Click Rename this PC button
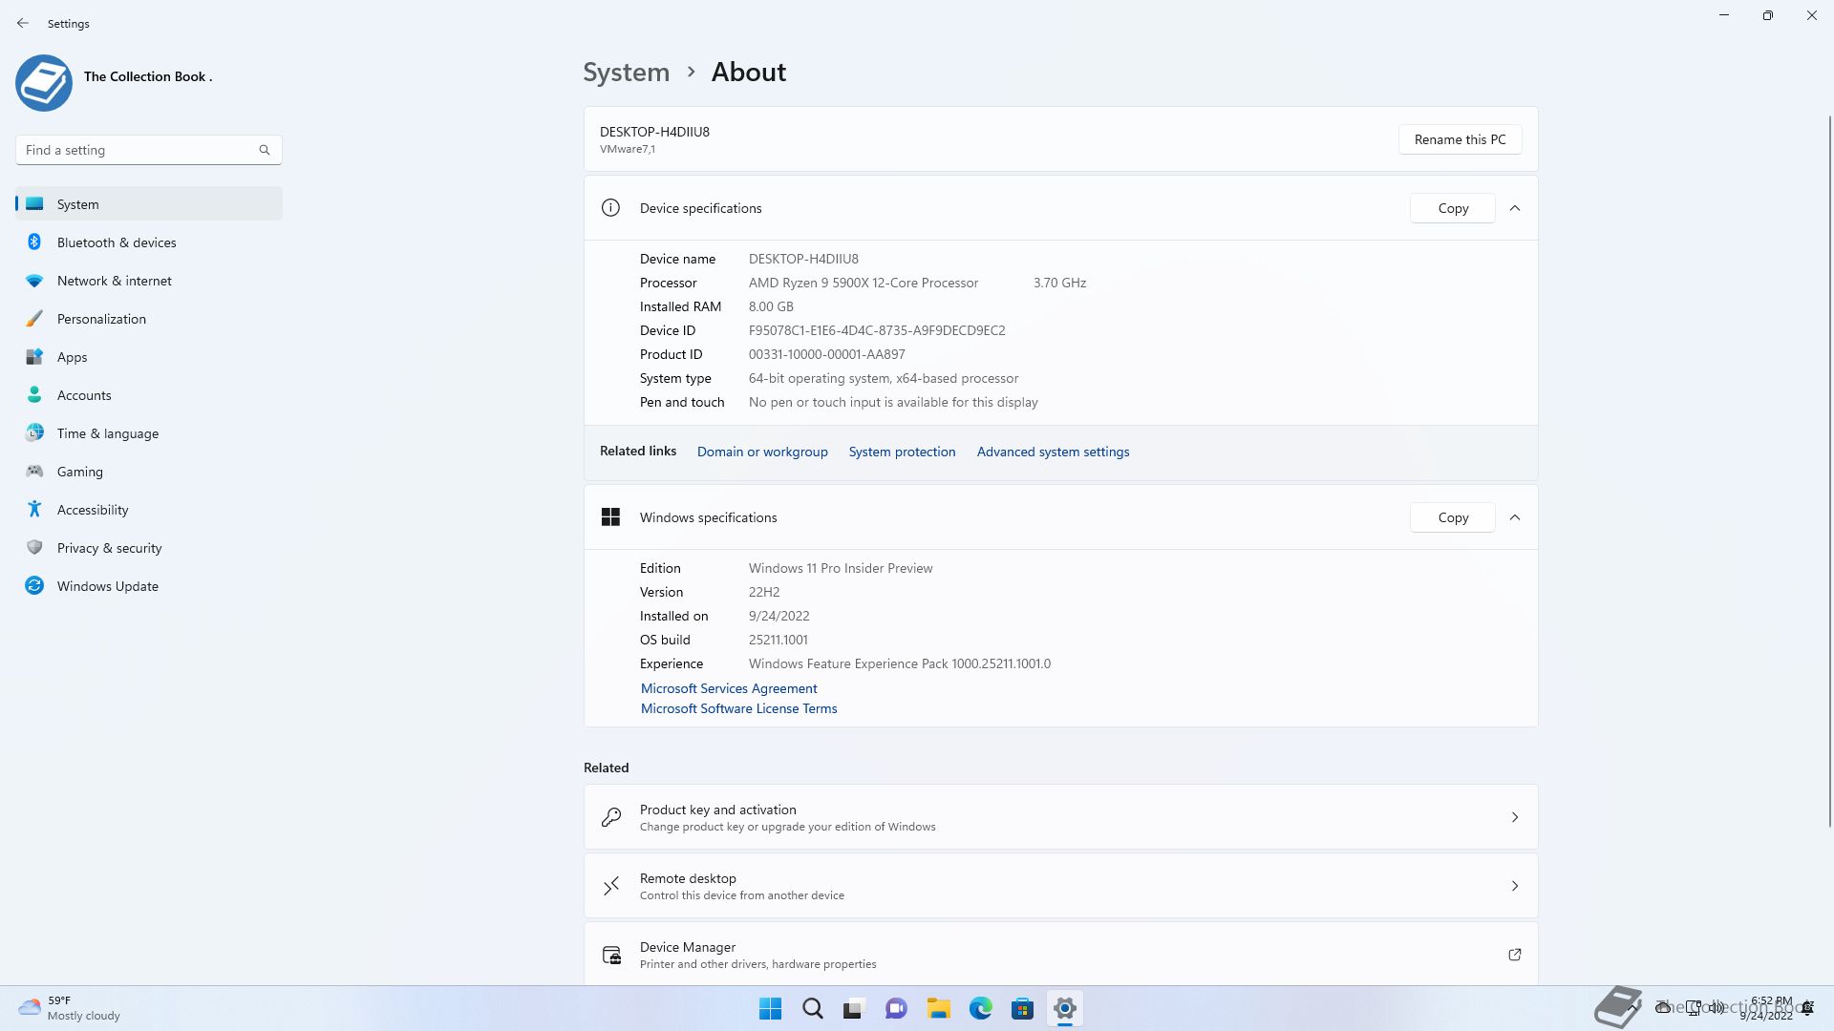1834x1031 pixels. [1461, 139]
